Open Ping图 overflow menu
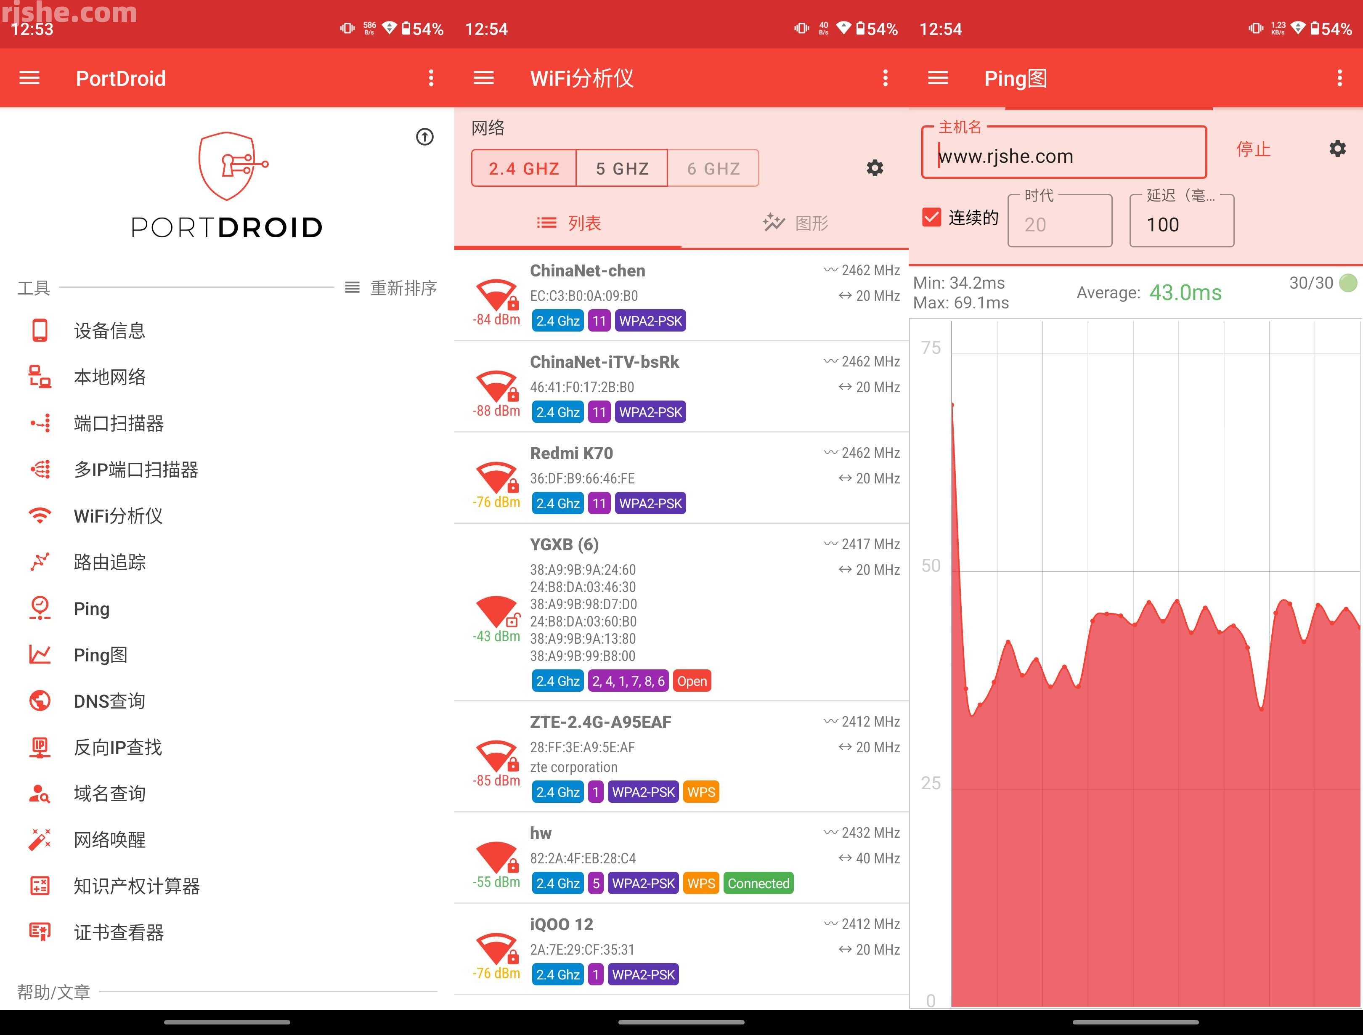The width and height of the screenshot is (1363, 1035). pos(1339,78)
